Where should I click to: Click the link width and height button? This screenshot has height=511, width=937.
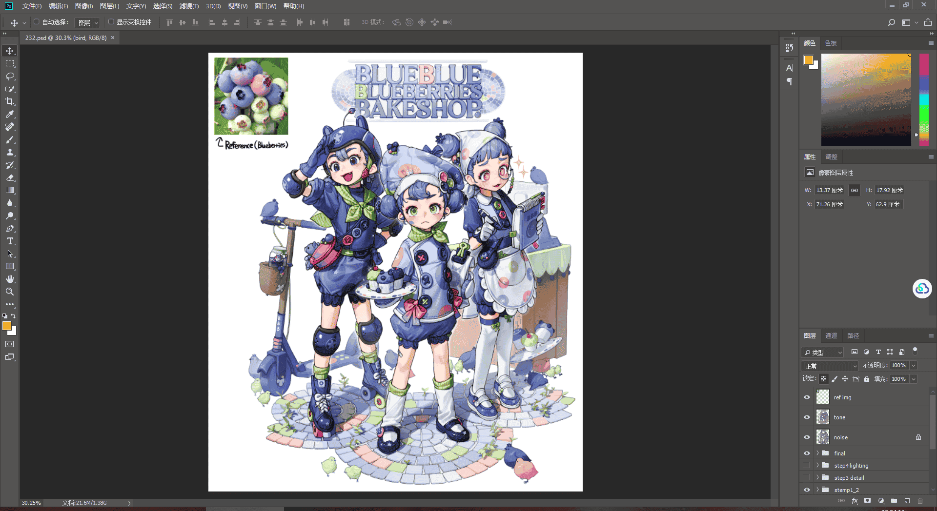click(854, 190)
